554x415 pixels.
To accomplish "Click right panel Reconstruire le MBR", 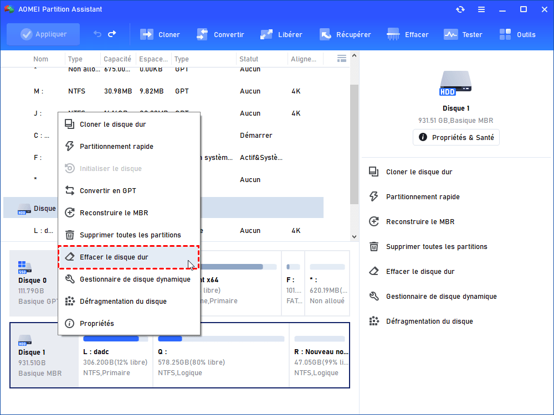I will [x=420, y=222].
